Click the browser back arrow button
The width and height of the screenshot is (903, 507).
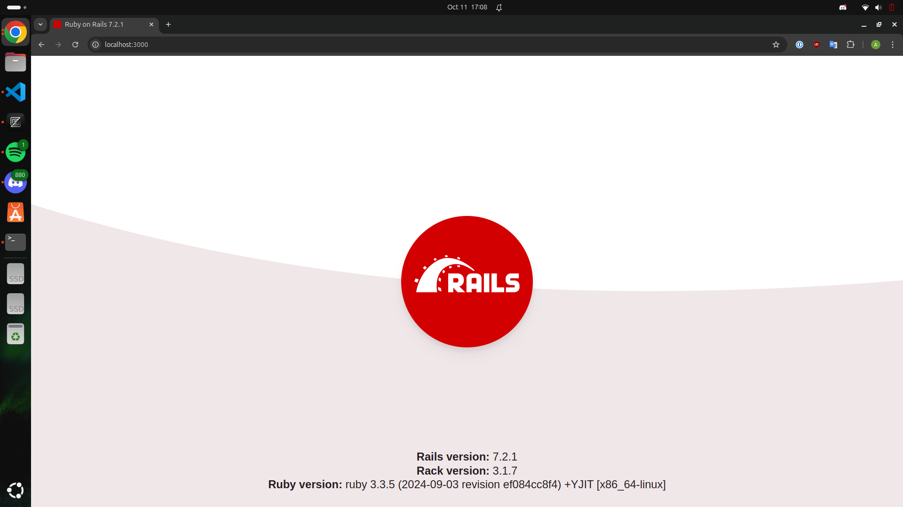(x=41, y=45)
